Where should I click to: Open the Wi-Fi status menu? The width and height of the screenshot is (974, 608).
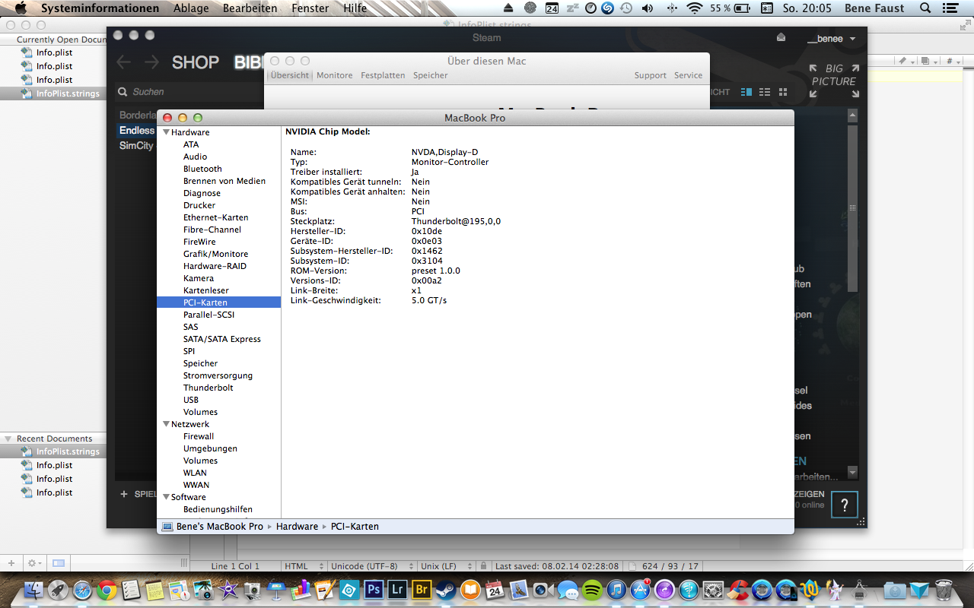[694, 8]
